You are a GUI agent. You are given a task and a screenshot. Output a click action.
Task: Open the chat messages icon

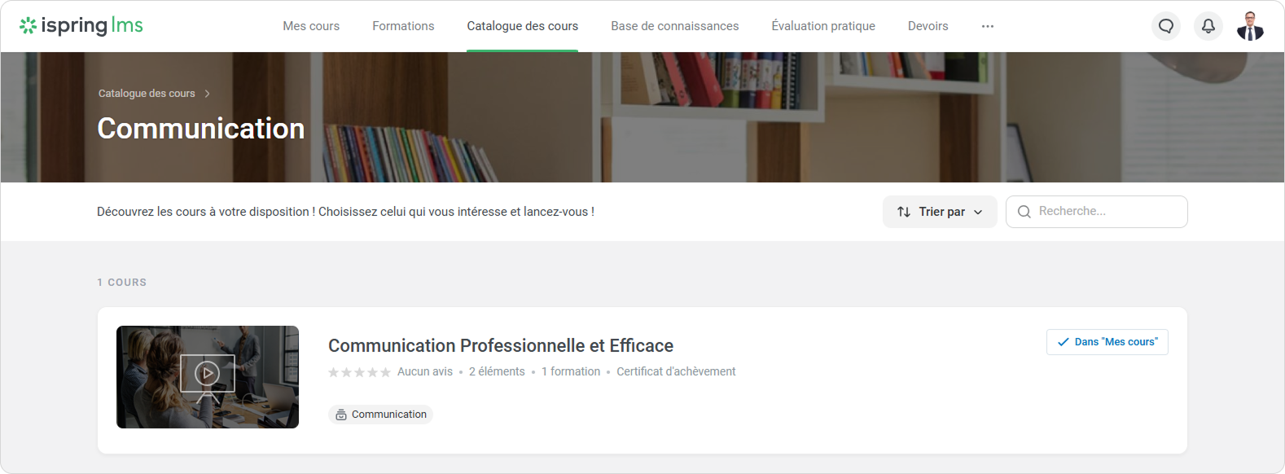(x=1166, y=26)
